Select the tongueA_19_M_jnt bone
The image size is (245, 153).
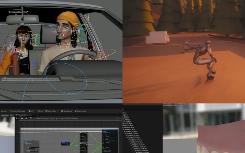point(140,149)
